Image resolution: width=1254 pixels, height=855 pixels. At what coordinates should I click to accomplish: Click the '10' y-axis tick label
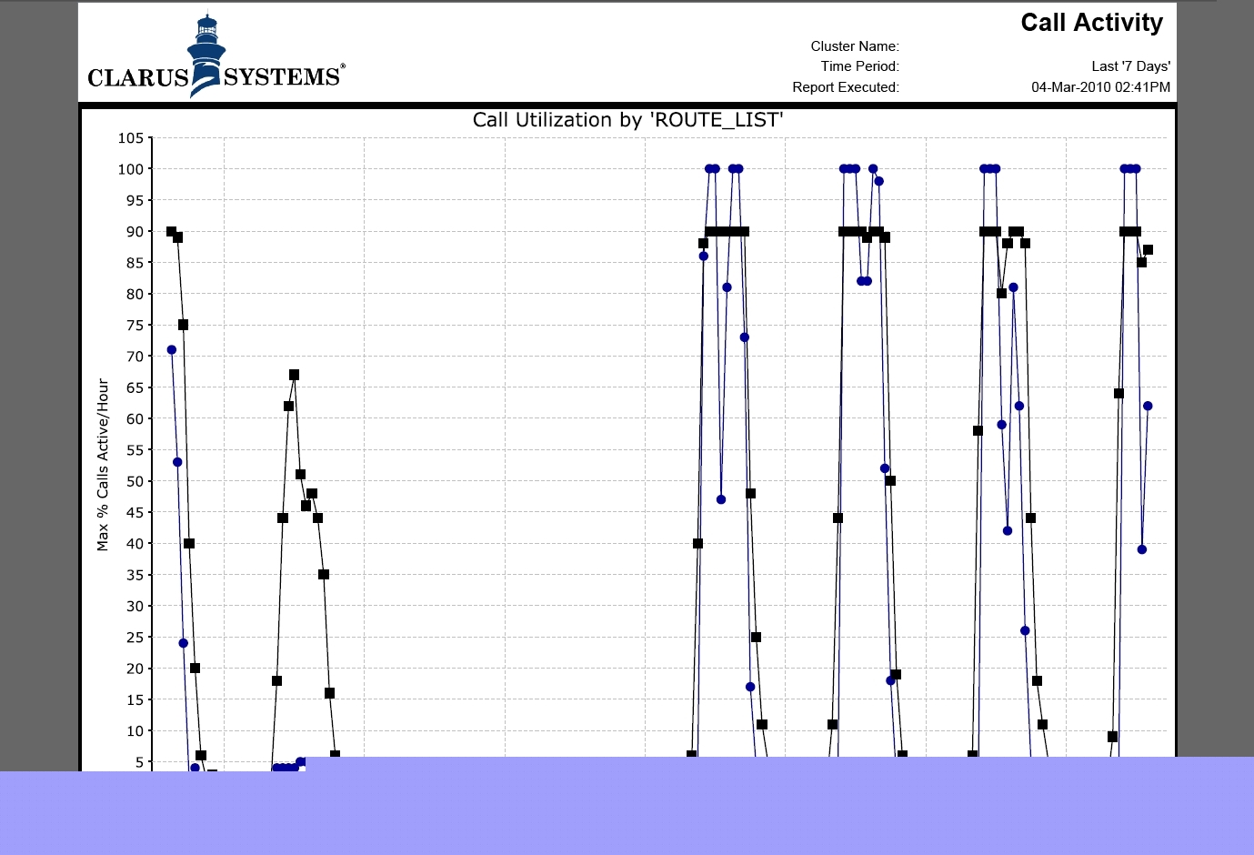(135, 731)
